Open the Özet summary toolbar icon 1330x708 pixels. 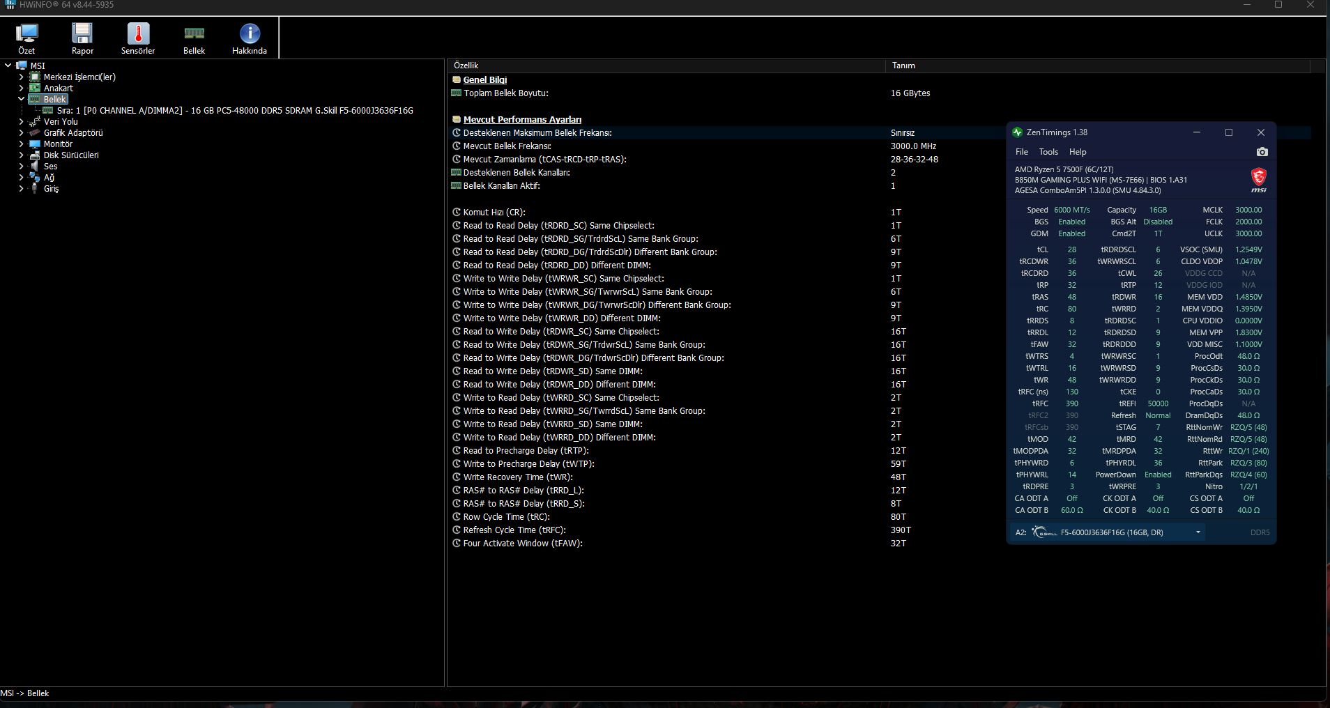(x=26, y=33)
